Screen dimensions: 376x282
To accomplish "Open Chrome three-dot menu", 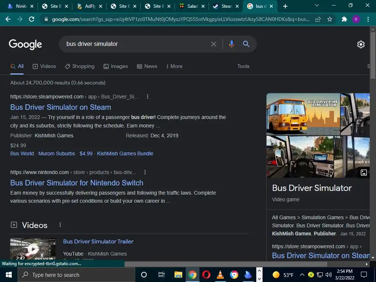I will [368, 19].
